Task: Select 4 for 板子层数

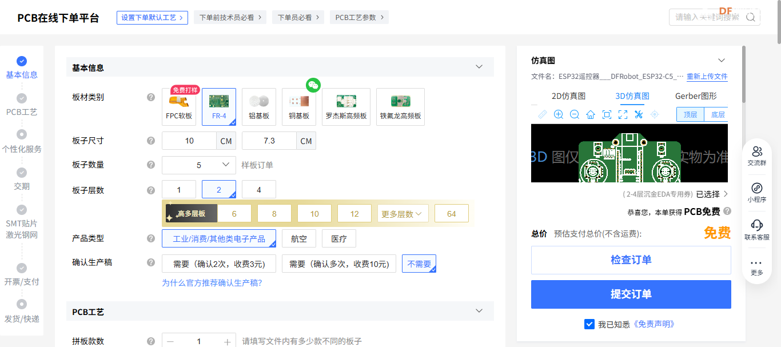Action: [259, 189]
